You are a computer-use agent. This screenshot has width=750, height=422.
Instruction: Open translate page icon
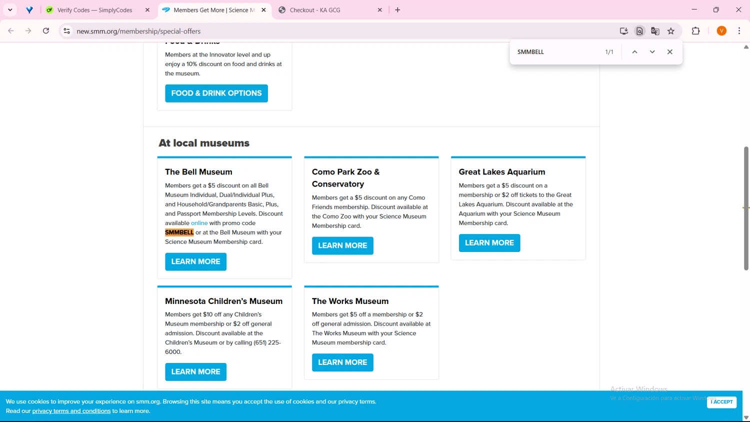click(x=655, y=31)
